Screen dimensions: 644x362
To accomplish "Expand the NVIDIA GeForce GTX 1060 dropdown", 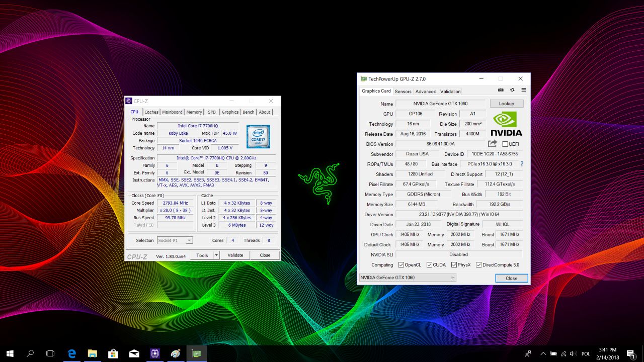I will click(453, 278).
